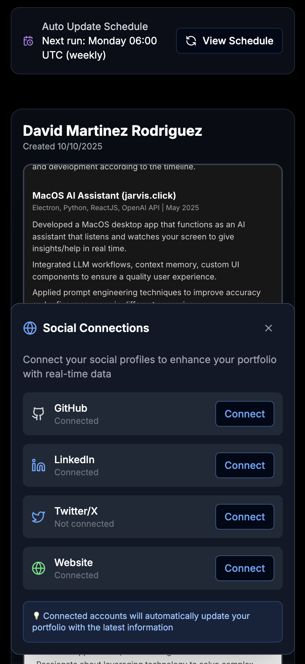
Task: Click the lightbulb icon in the tip banner
Action: [37, 616]
